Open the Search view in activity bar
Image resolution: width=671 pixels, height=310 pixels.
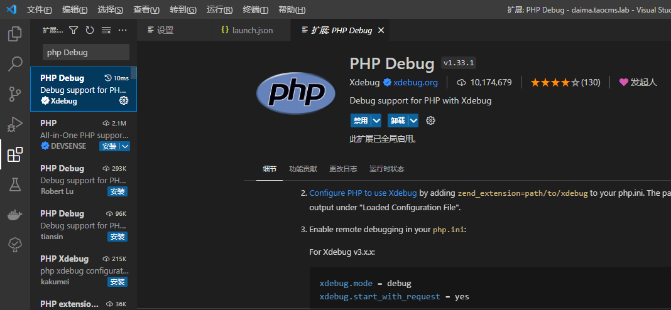click(15, 64)
